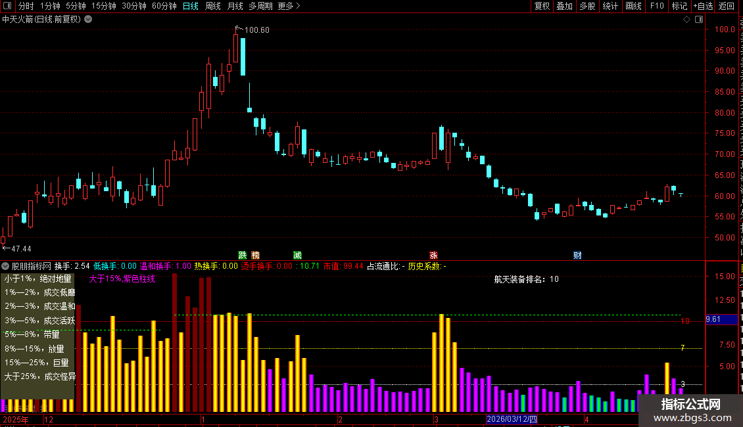The width and height of the screenshot is (743, 427).
Task: Click the 复权 adjustment button
Action: pyautogui.click(x=542, y=6)
